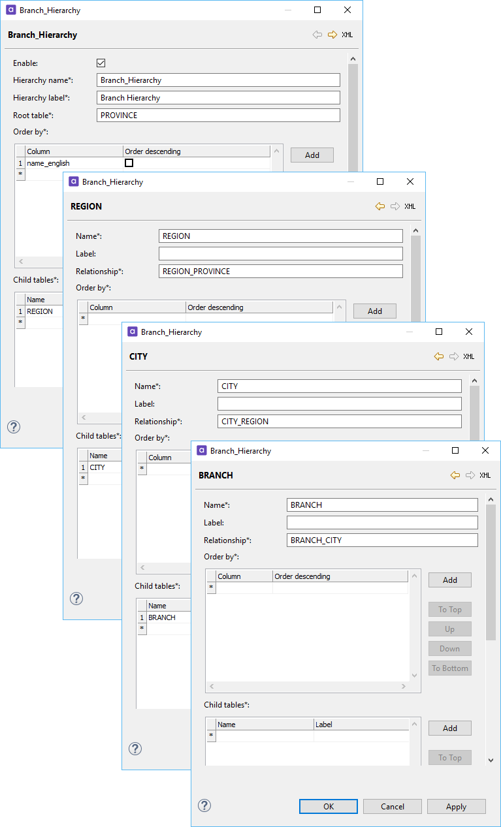The height and width of the screenshot is (827, 501).
Task: Uncheck the Enable checkbox
Action: coord(101,63)
